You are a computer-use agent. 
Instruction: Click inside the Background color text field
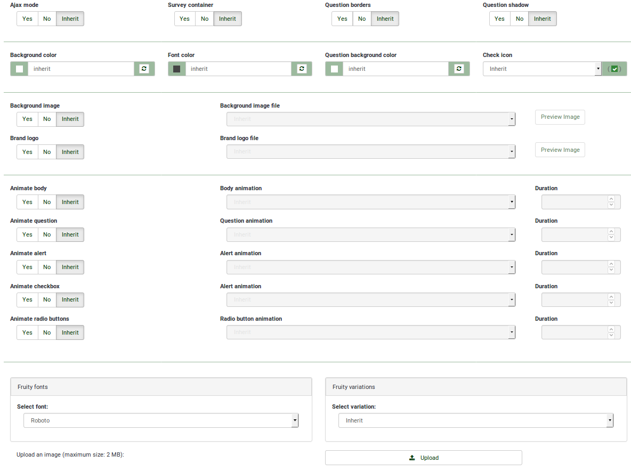(x=80, y=69)
